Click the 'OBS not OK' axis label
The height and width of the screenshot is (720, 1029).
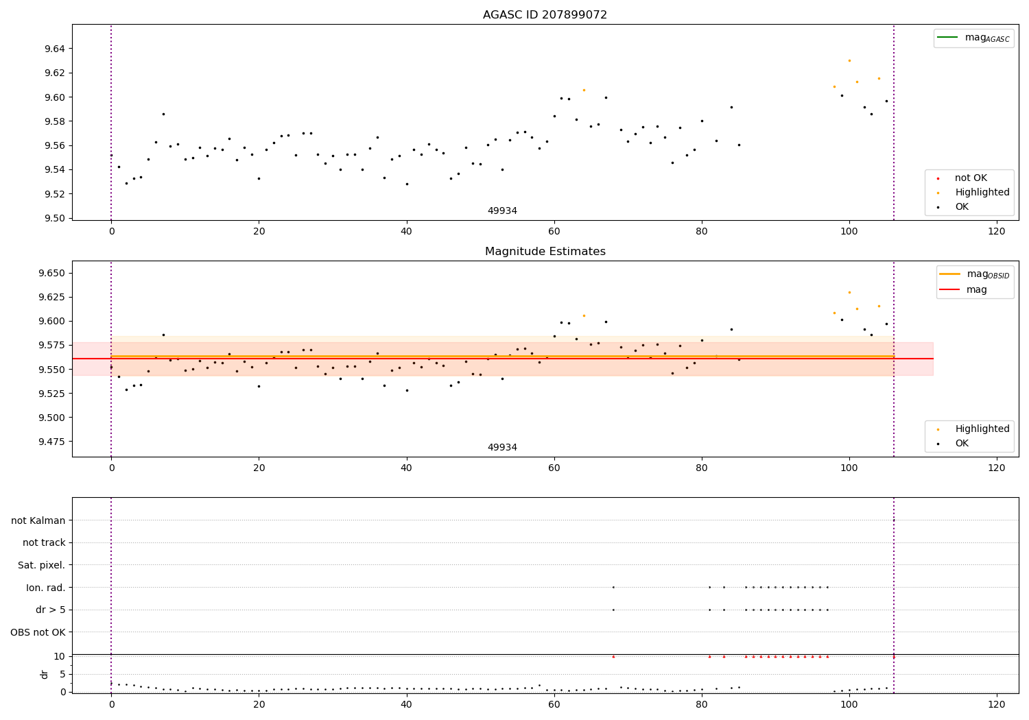tap(38, 632)
